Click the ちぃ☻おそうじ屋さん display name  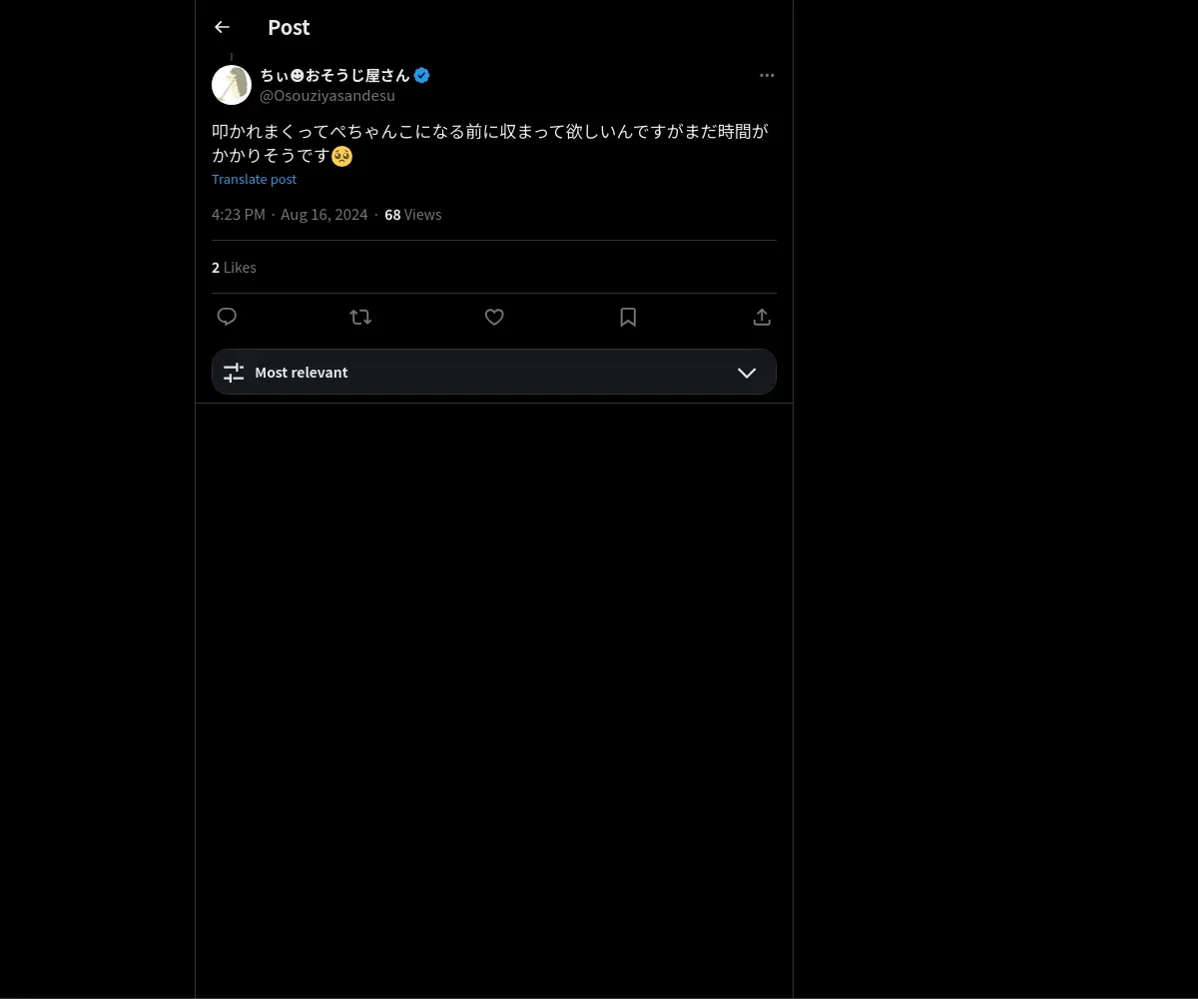coord(334,75)
